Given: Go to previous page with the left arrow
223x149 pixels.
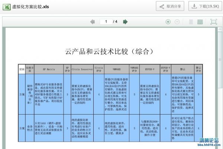Looking at the screenshot, I should point(93,22).
